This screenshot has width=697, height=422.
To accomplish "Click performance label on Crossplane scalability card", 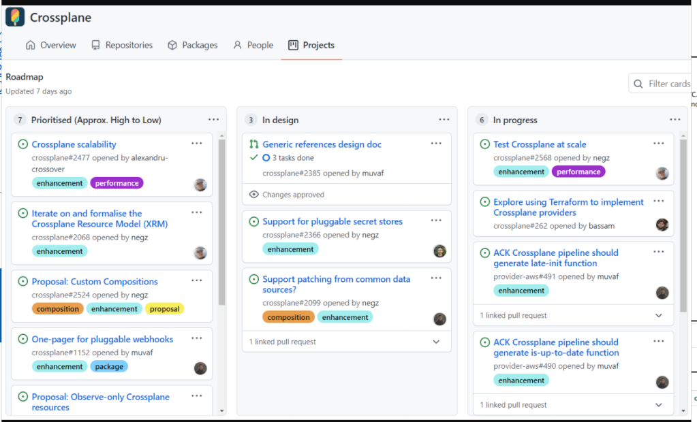I will (117, 183).
